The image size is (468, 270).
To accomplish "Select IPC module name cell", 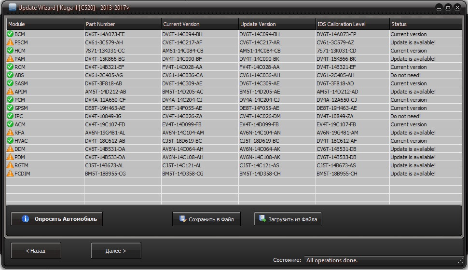I will (x=45, y=116).
